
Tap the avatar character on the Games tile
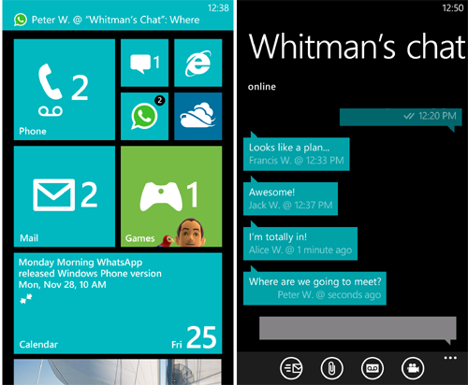190,233
